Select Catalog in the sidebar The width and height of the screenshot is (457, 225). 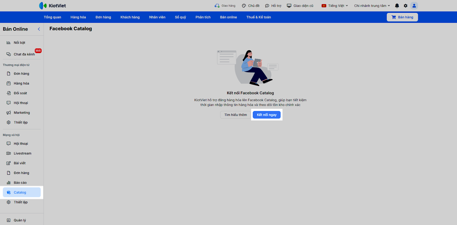[22, 192]
